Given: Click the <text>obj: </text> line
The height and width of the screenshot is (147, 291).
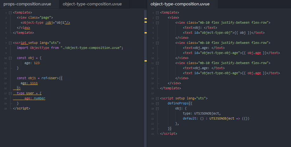Looking at the screenshot, I should pyautogui.click(x=200, y=28).
